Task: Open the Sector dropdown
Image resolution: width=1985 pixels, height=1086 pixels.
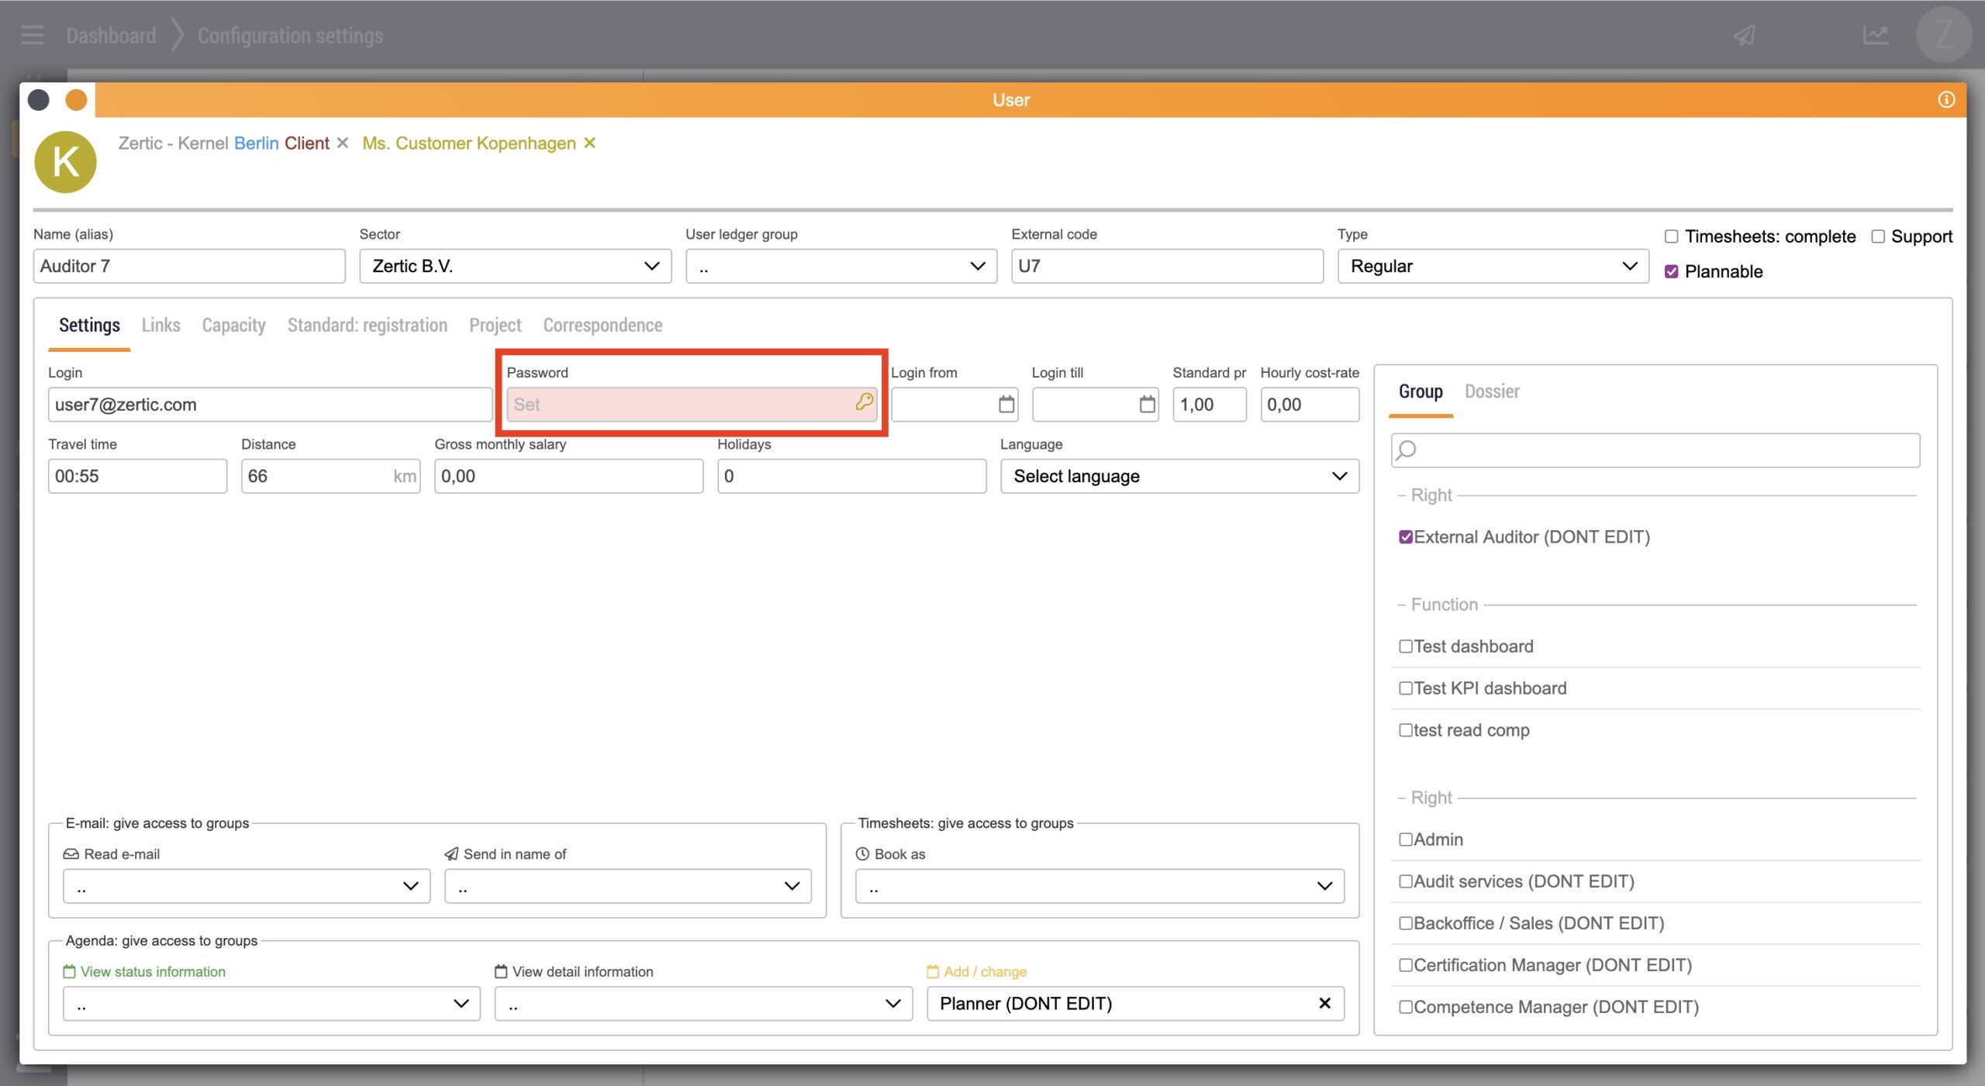Action: [515, 266]
